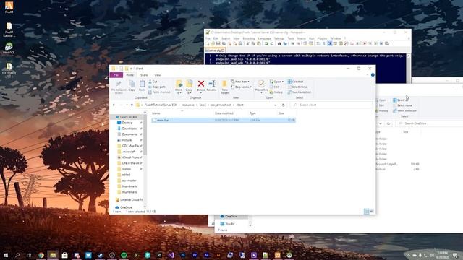Open Creative Cloud Files in navigation pane
The height and width of the screenshot is (260, 463).
coord(129,200)
